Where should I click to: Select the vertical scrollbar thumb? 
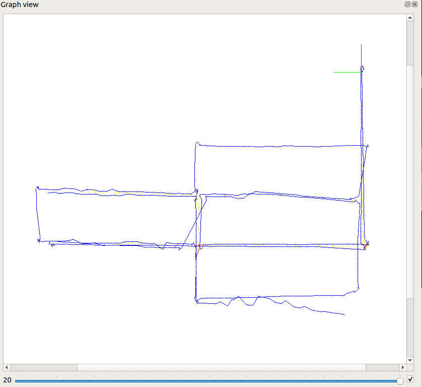(x=410, y=181)
